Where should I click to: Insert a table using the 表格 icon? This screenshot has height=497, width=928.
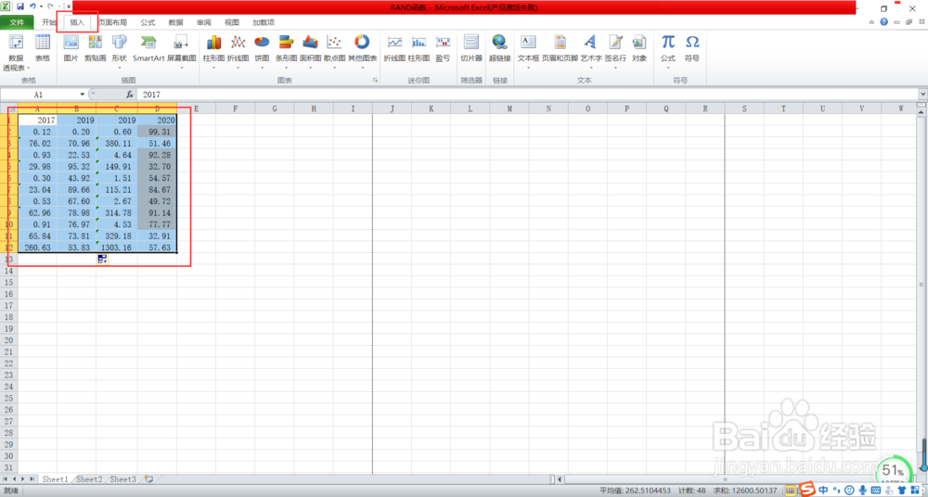[42, 50]
